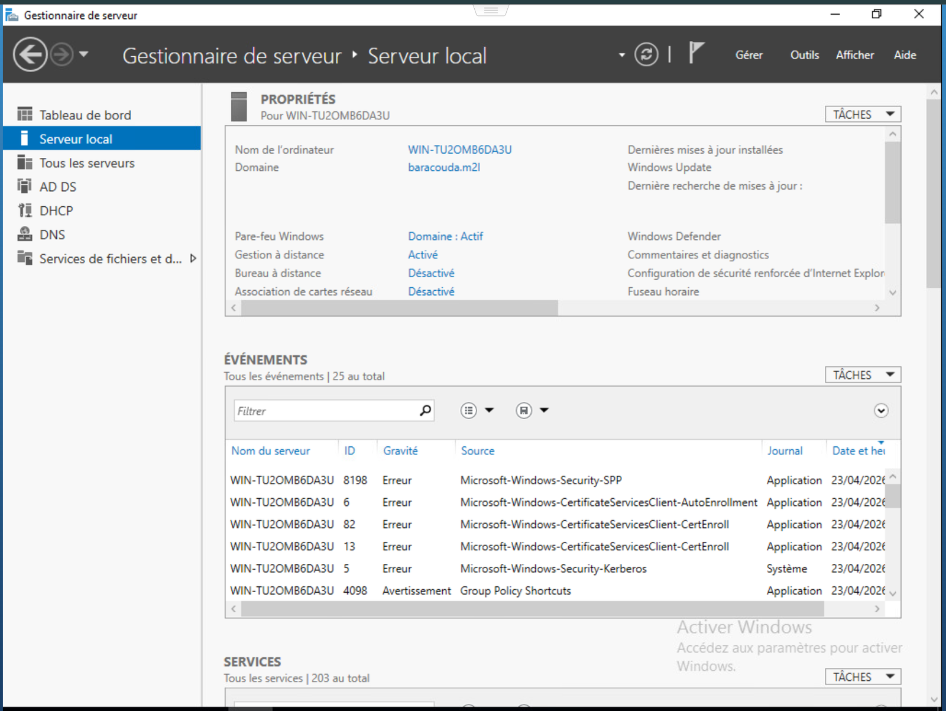The height and width of the screenshot is (711, 946).
Task: Select the Microsoft-Windows-Security-Kerberos event row
Action: (x=556, y=569)
